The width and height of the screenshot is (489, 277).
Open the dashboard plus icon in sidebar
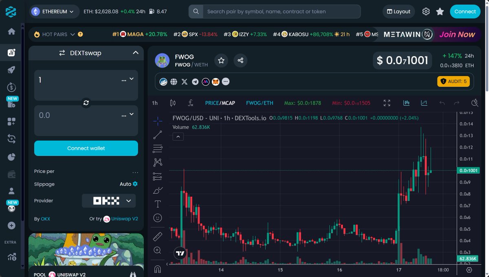coord(11,121)
